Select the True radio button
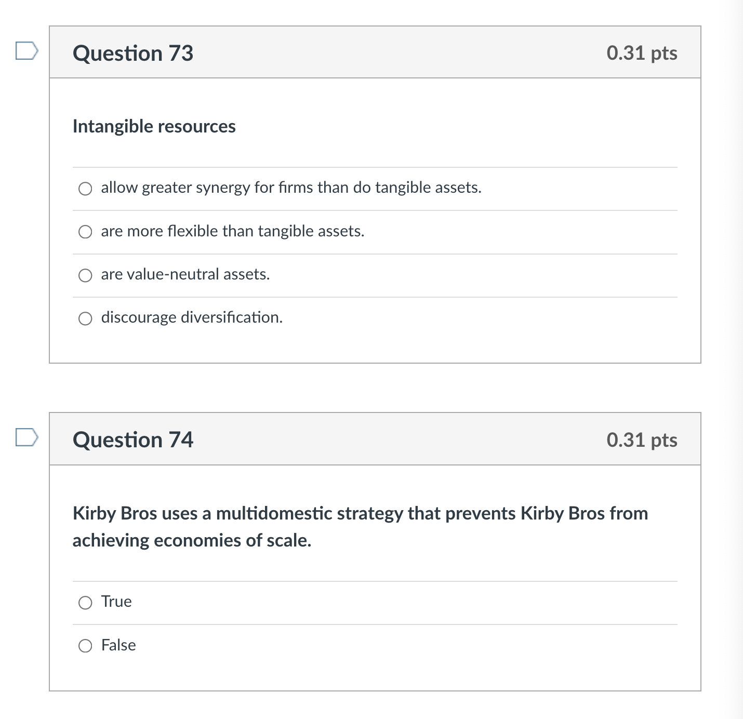The image size is (743, 719). pyautogui.click(x=85, y=603)
